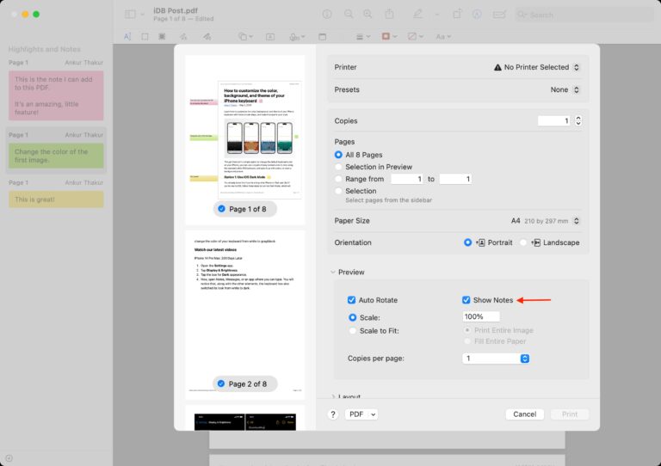This screenshot has width=661, height=466.
Task: Open the sidebar view button in Preview toolbar
Action: (130, 15)
